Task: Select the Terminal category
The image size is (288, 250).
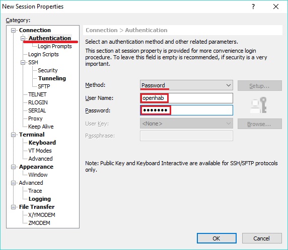Action: (32, 135)
